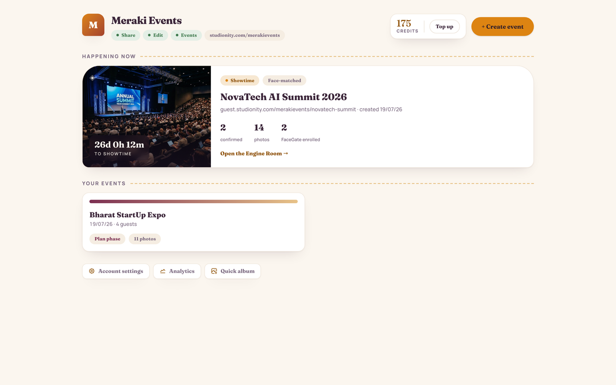Screen dimensions: 616x385
Task: Click the diamond badge on the summit photo
Action: pyautogui.click(x=92, y=78)
